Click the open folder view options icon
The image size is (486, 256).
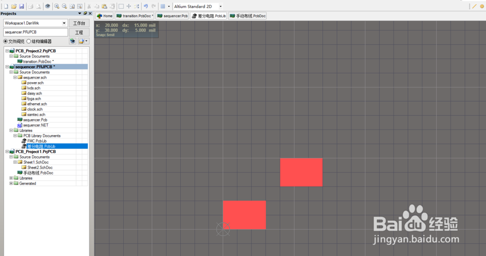tap(81, 41)
